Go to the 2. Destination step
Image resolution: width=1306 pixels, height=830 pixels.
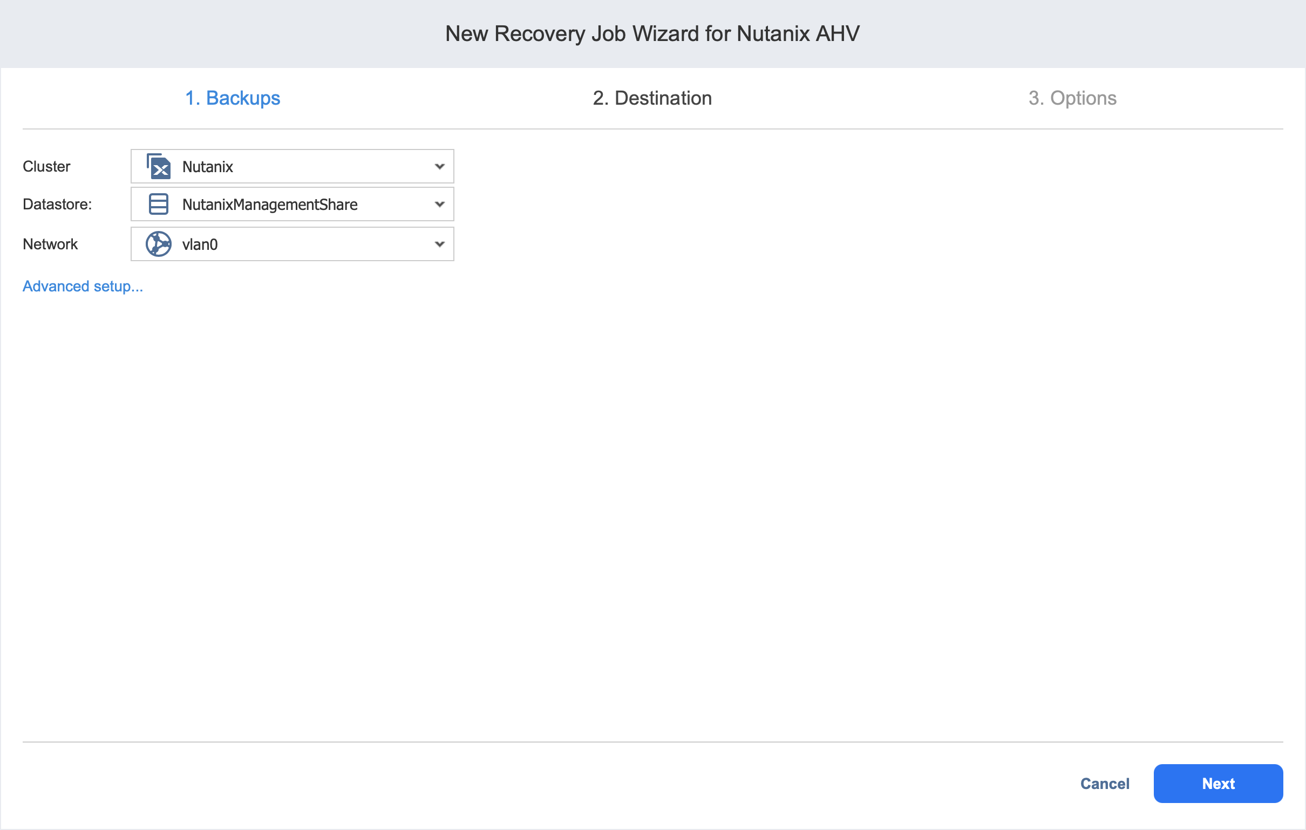point(652,98)
